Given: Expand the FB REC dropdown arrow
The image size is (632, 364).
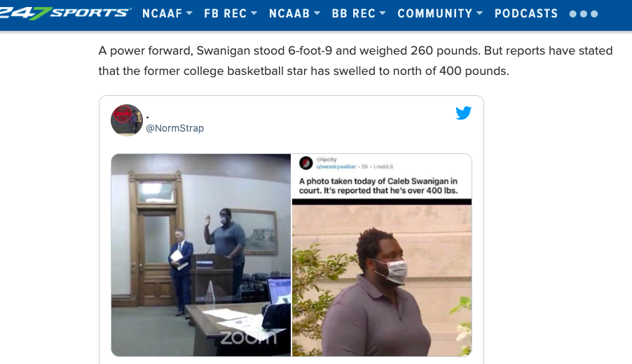Looking at the screenshot, I should click(254, 13).
